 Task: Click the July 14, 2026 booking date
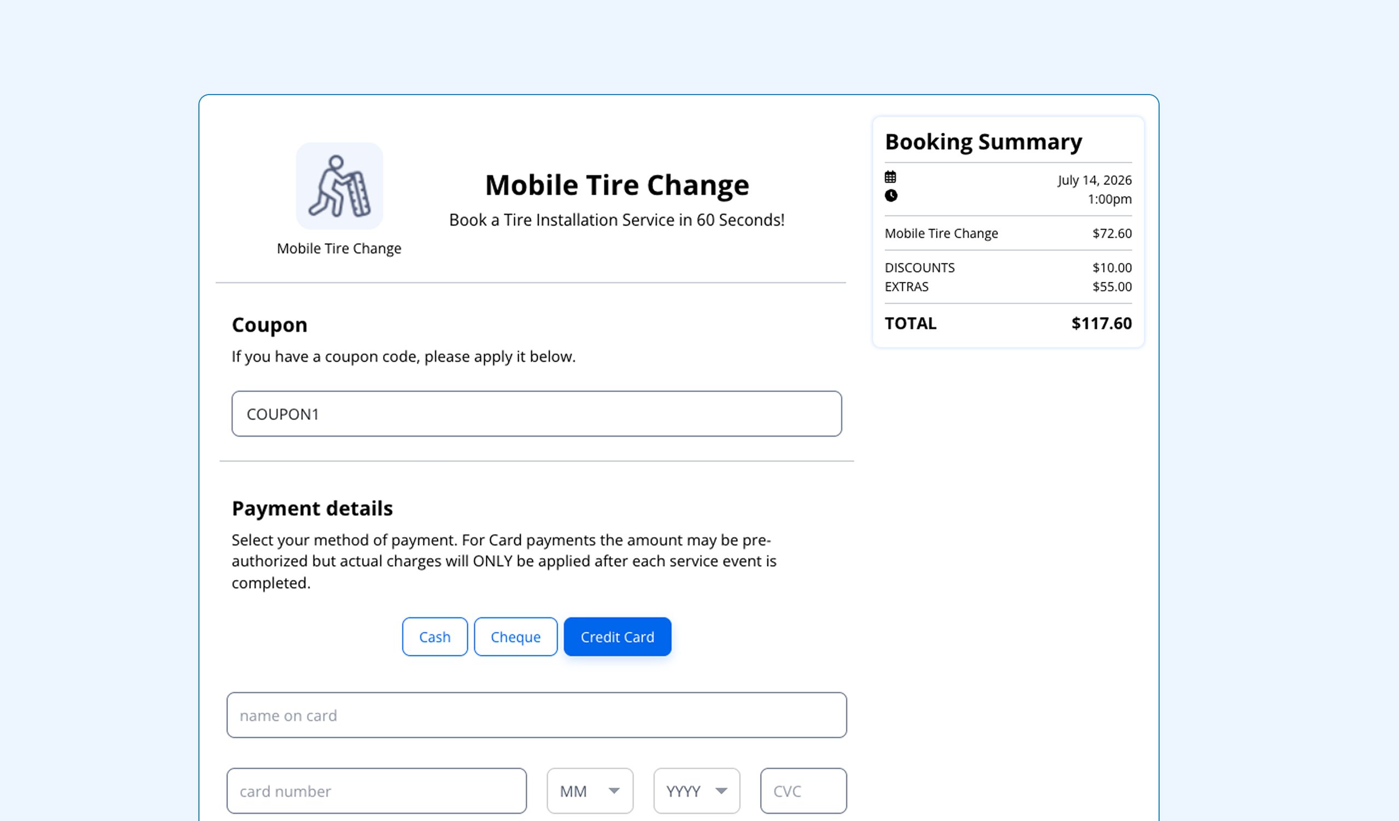(1094, 180)
